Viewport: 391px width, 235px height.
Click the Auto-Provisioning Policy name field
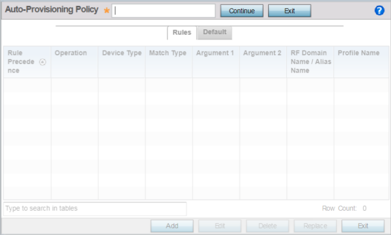pos(163,11)
